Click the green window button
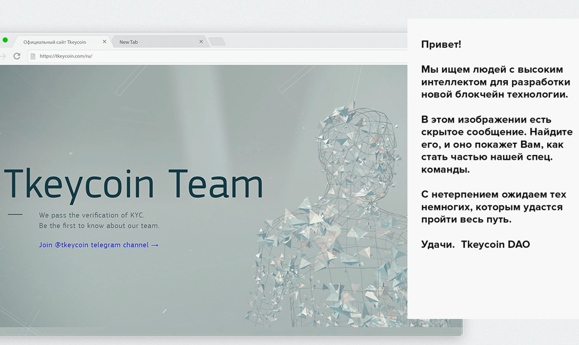Image resolution: width=579 pixels, height=345 pixels. tap(5, 40)
